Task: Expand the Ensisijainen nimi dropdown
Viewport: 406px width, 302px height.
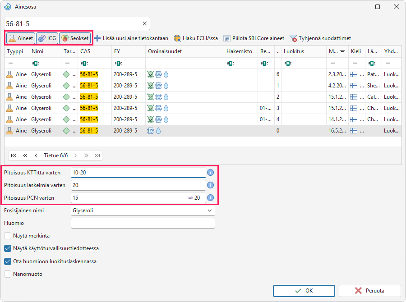Action: [x=210, y=210]
